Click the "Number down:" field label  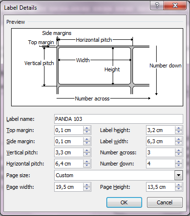pos(117,164)
